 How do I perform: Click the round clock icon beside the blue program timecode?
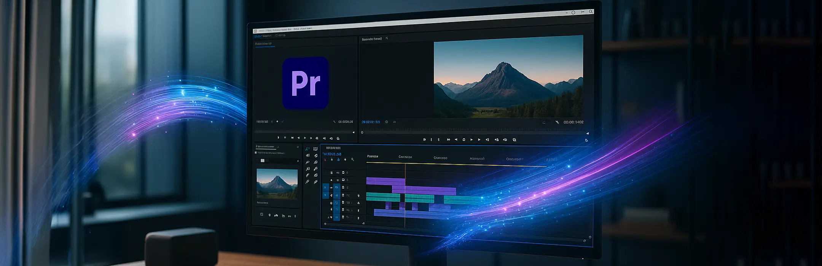387,122
